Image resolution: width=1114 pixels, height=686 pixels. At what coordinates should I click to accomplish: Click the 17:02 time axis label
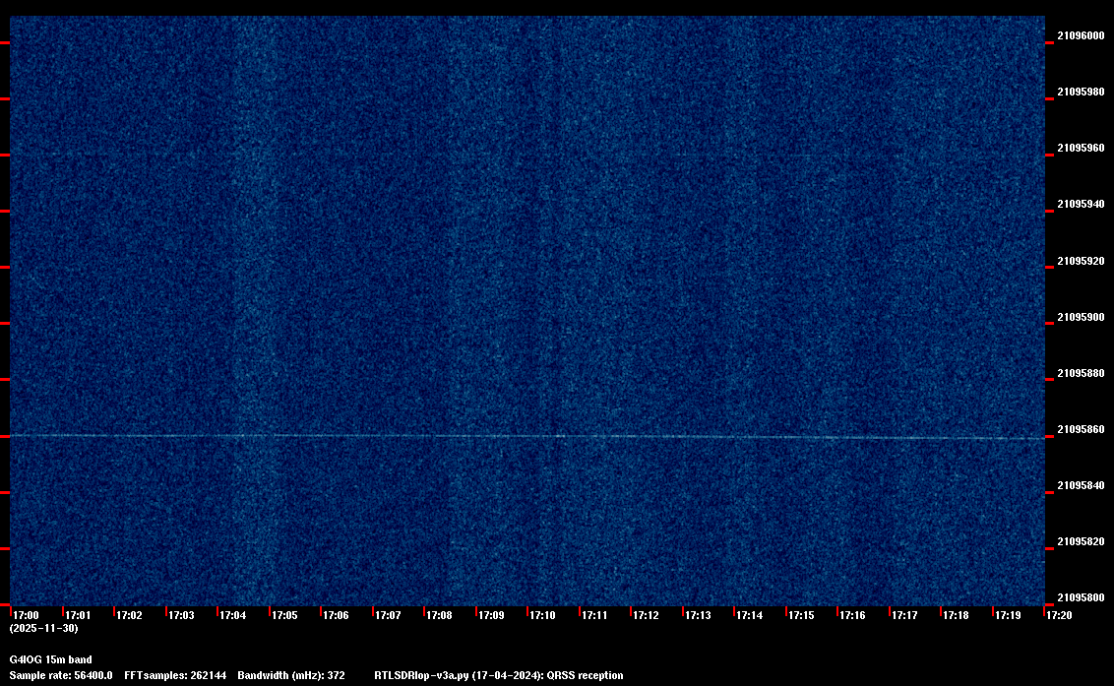(x=129, y=615)
